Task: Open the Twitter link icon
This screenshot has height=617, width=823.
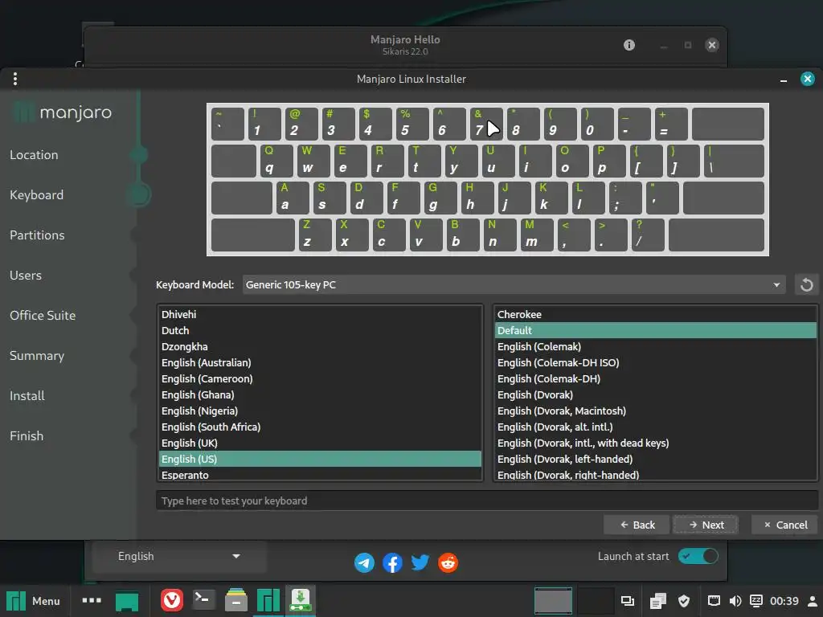Action: pos(420,563)
